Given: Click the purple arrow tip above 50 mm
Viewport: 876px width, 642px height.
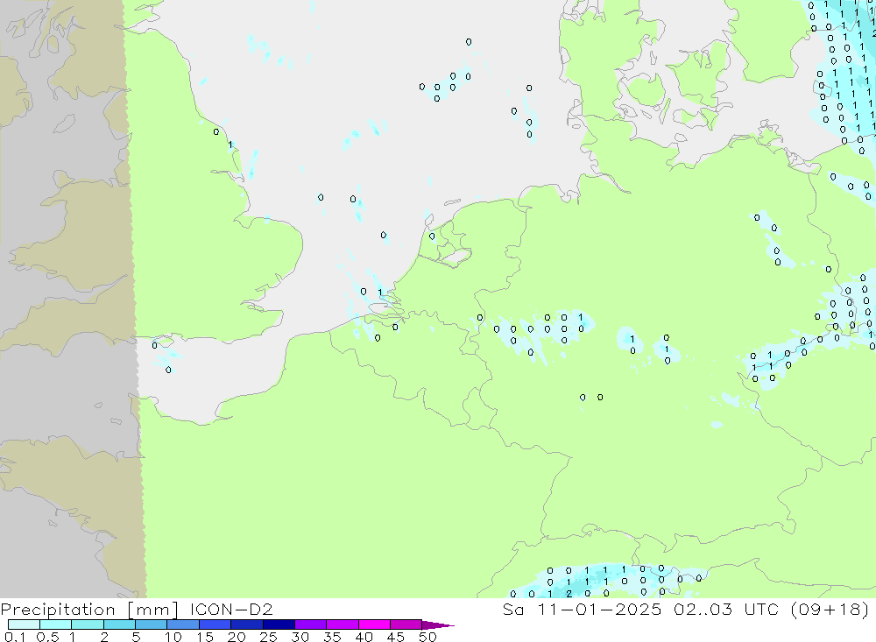Looking at the screenshot, I should 437,624.
